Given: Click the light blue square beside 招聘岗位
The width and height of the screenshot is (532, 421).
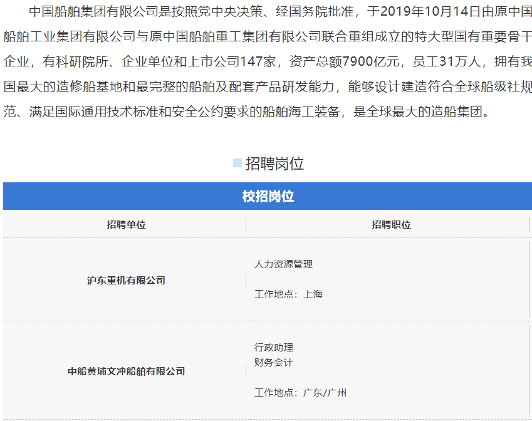Looking at the screenshot, I should point(237,163).
